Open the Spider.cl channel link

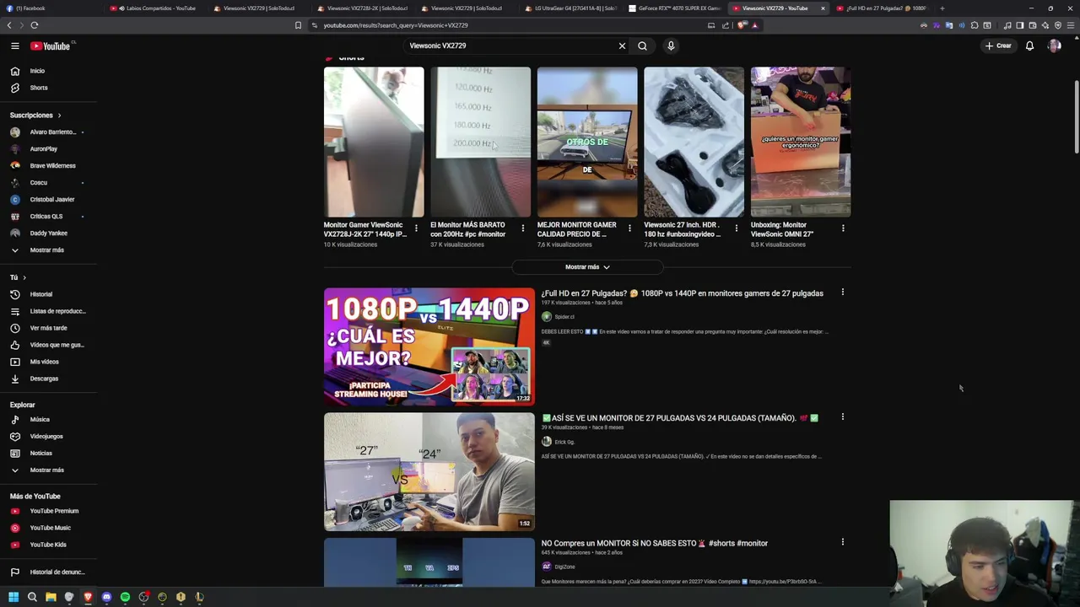point(564,317)
